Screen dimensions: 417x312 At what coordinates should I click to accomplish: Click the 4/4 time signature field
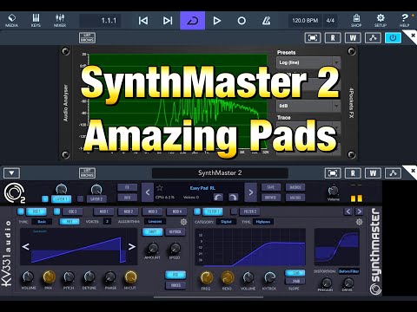coord(330,21)
